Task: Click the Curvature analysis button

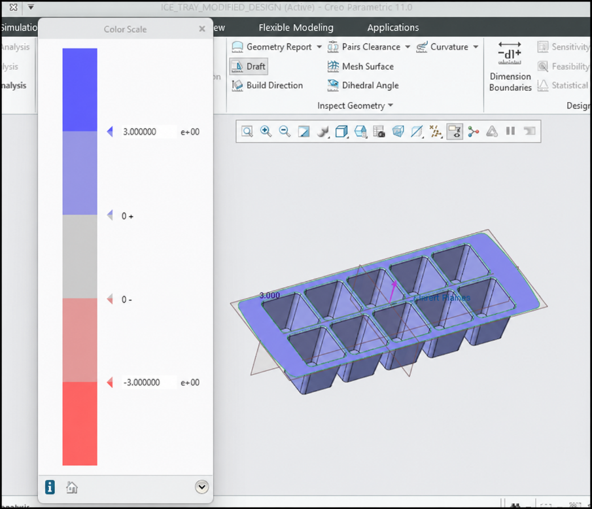Action: pyautogui.click(x=442, y=47)
